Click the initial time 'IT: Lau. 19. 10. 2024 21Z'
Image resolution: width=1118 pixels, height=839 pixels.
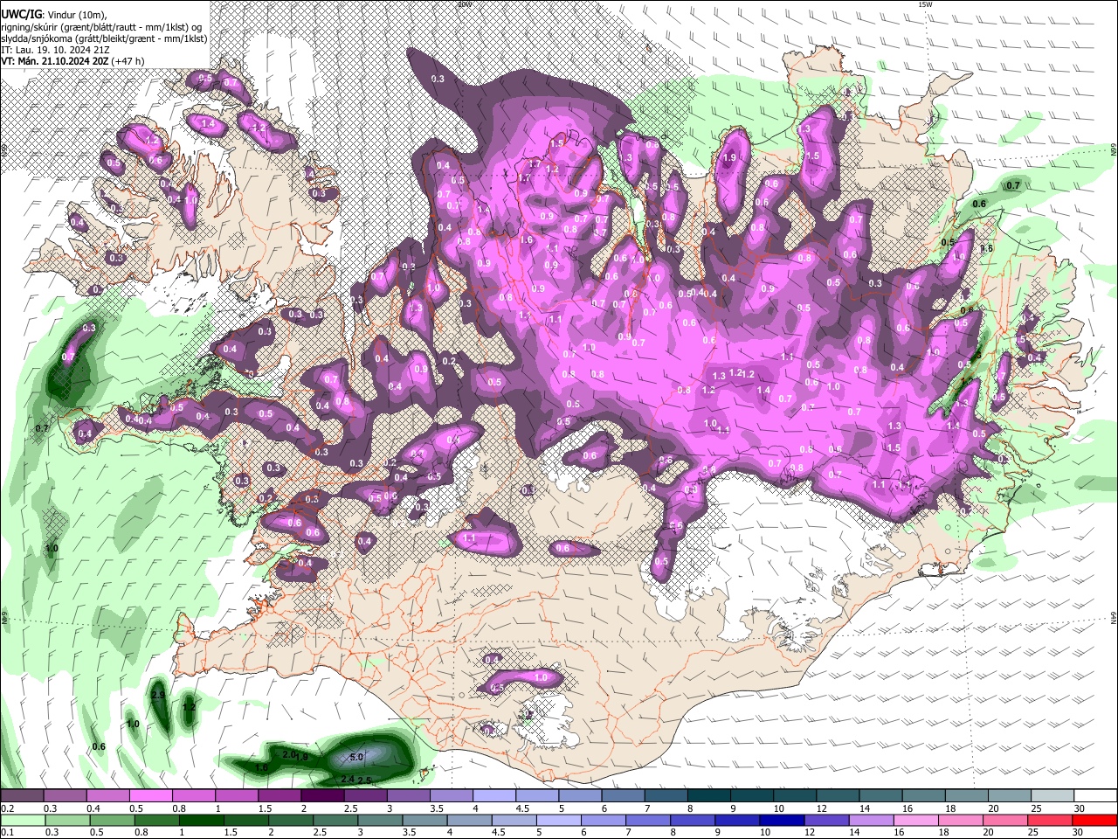click(55, 50)
